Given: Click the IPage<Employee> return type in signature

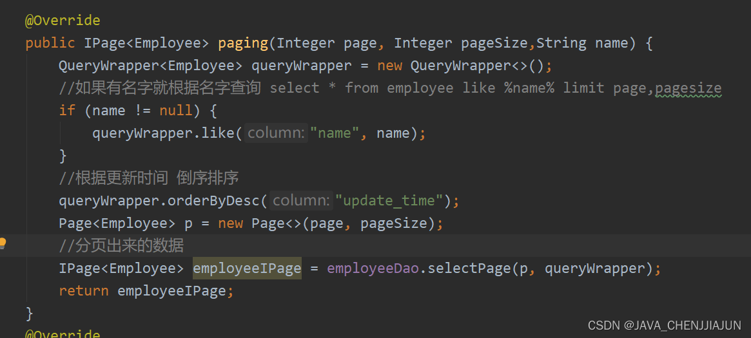Looking at the screenshot, I should coord(146,44).
